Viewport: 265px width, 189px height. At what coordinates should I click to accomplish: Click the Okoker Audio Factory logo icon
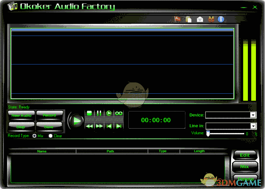[12, 6]
